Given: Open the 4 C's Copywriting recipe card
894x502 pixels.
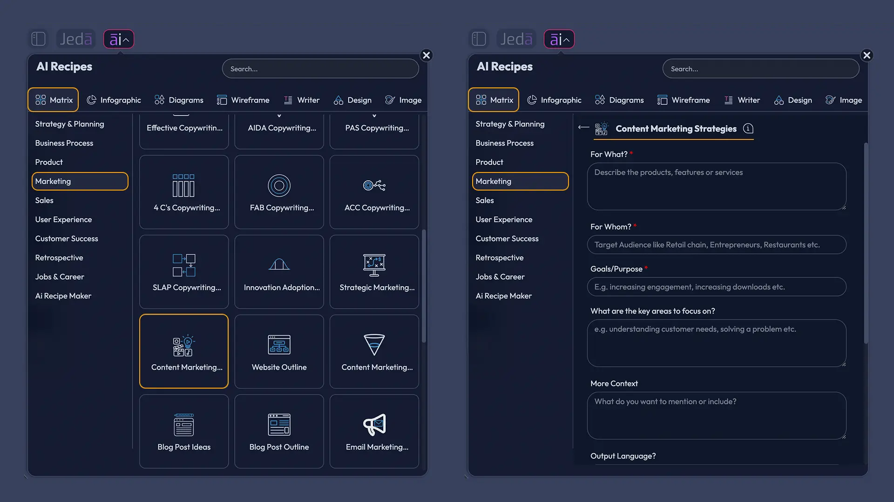Looking at the screenshot, I should (184, 192).
